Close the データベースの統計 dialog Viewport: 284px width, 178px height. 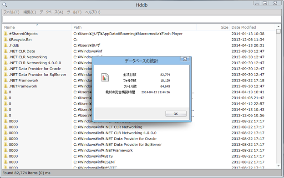point(185,59)
